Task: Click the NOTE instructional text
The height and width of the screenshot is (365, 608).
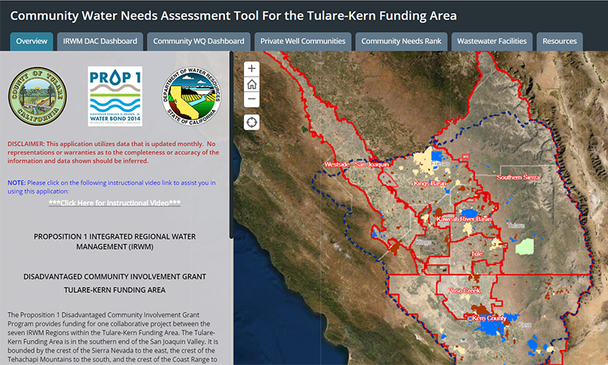Action: click(x=112, y=187)
